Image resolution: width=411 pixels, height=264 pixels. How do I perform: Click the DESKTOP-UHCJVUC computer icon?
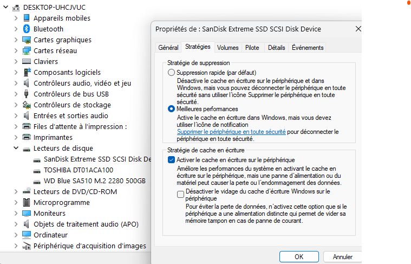click(x=16, y=8)
